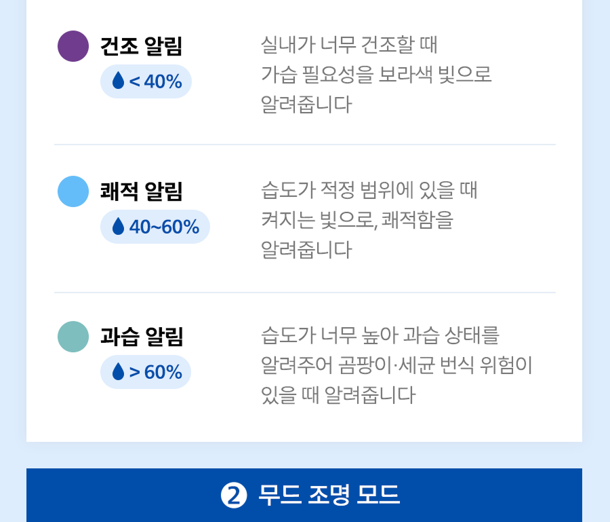Click the 건조 알림 heading
Viewport: 610px width, 522px height.
(142, 46)
